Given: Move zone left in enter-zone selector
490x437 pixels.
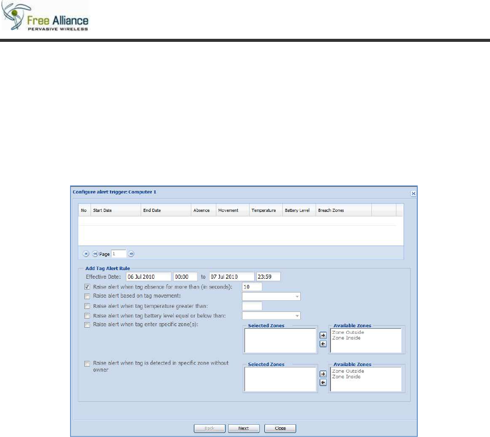Looking at the screenshot, I should click(323, 344).
